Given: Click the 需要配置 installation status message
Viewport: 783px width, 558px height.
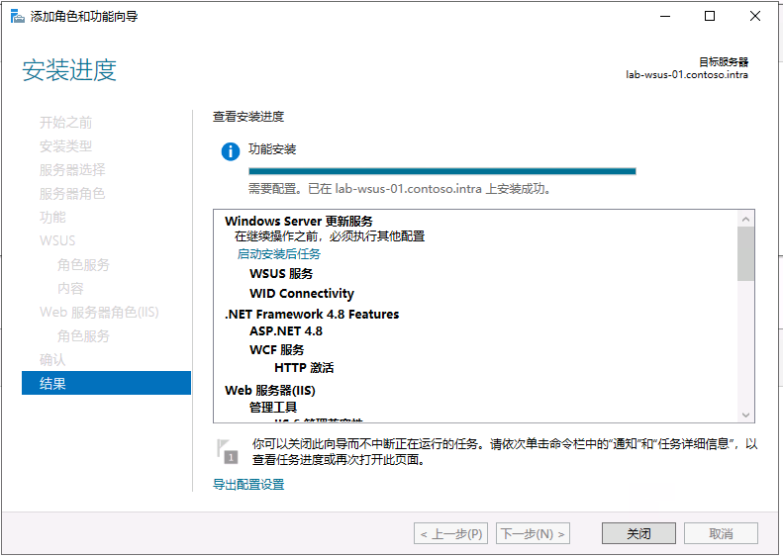Looking at the screenshot, I should [x=400, y=189].
